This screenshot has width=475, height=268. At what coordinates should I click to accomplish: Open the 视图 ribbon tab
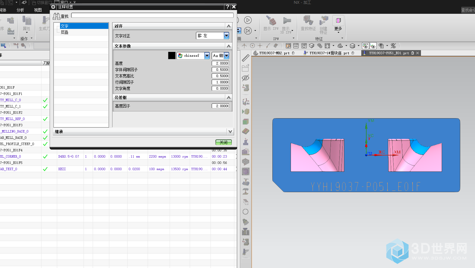tap(38, 10)
